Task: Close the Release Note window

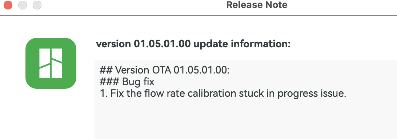Action: click(8, 5)
